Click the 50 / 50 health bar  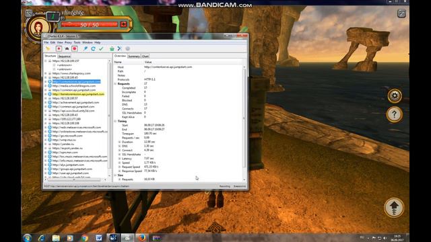pos(90,25)
